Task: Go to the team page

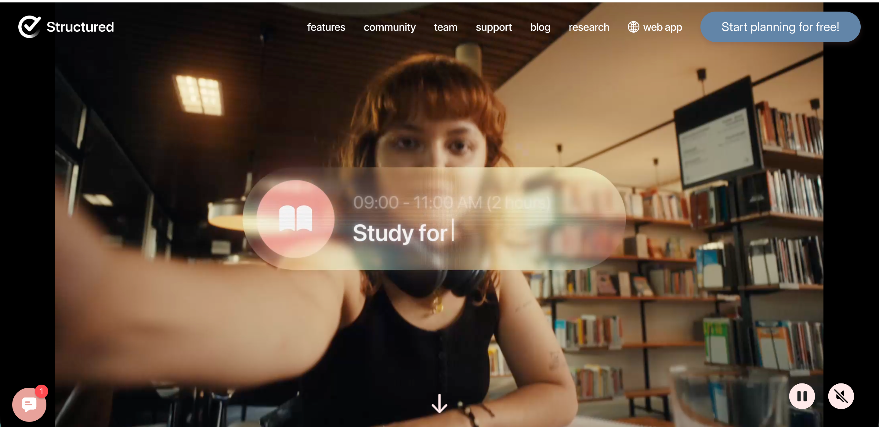Action: click(445, 27)
